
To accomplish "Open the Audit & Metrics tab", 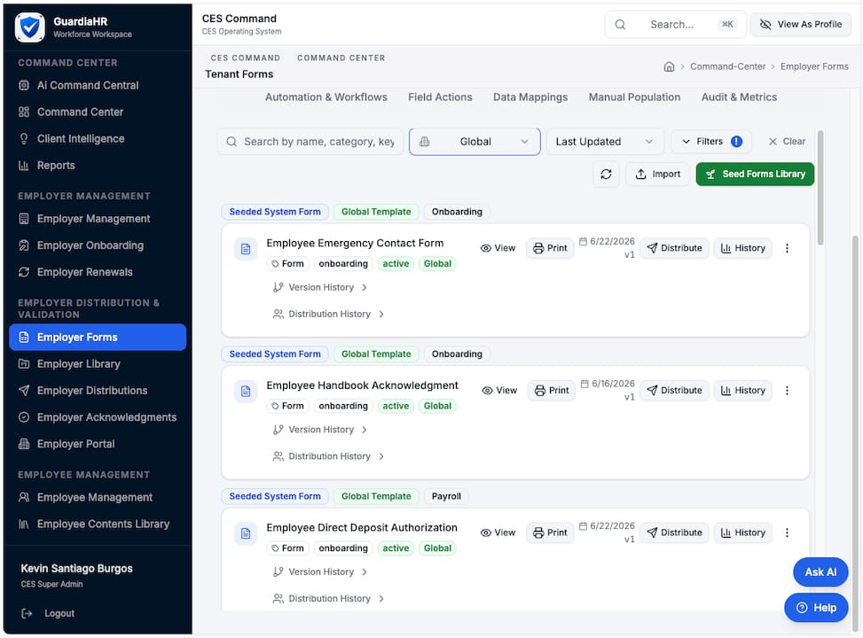I will [739, 97].
